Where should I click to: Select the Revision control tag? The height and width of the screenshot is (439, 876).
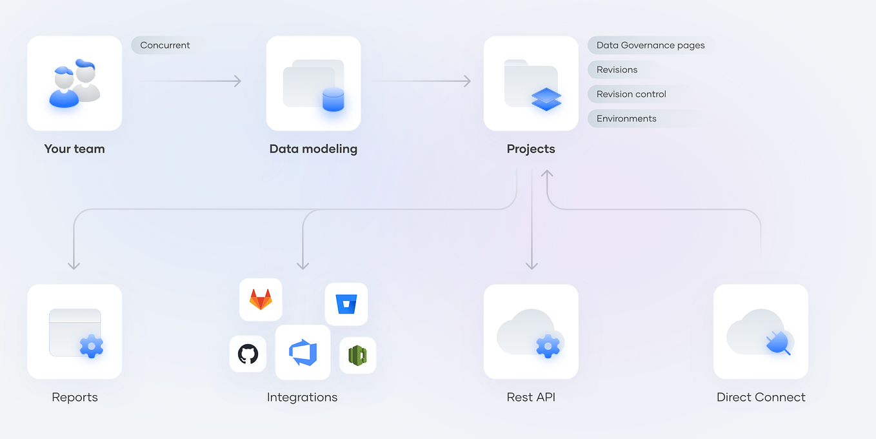(x=630, y=94)
